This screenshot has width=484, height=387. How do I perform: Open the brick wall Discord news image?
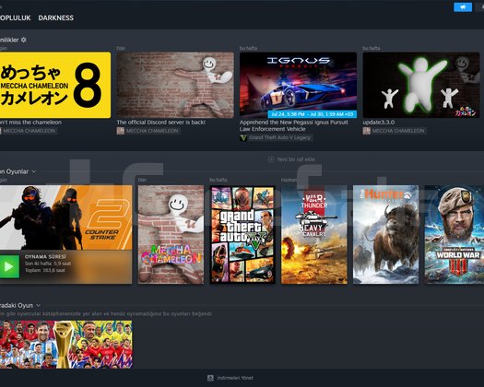point(175,85)
